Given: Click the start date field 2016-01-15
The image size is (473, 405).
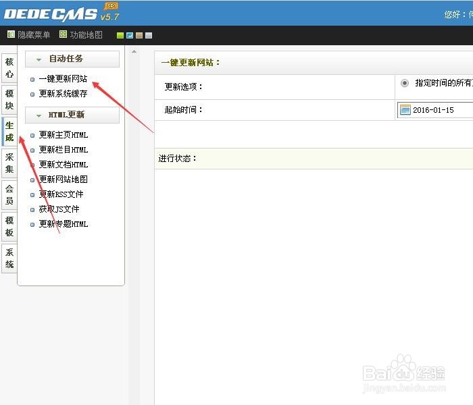Looking at the screenshot, I should click(435, 110).
